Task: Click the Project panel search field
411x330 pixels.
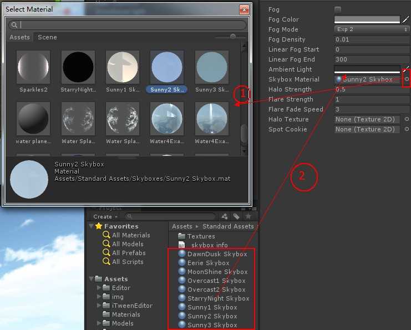Action: (x=170, y=216)
